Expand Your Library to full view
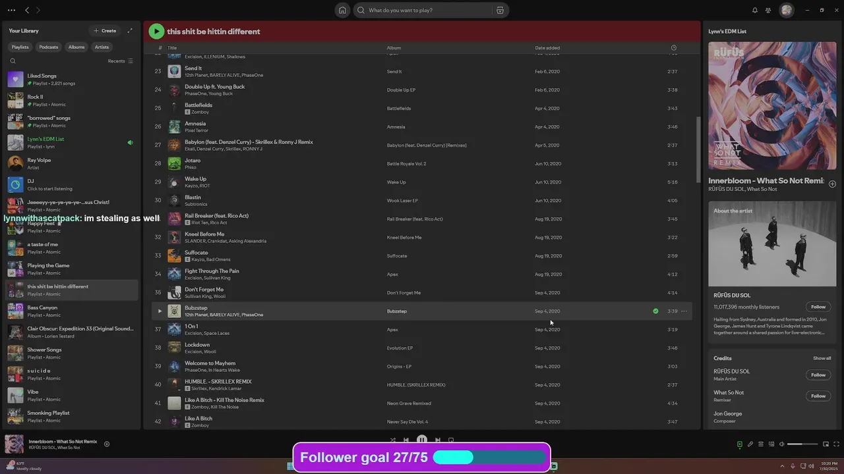 coord(130,30)
